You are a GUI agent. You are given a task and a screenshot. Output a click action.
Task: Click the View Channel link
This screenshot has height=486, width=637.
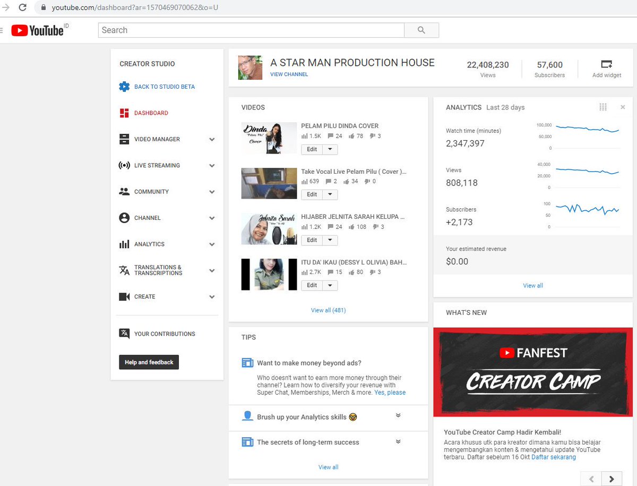pyautogui.click(x=289, y=74)
